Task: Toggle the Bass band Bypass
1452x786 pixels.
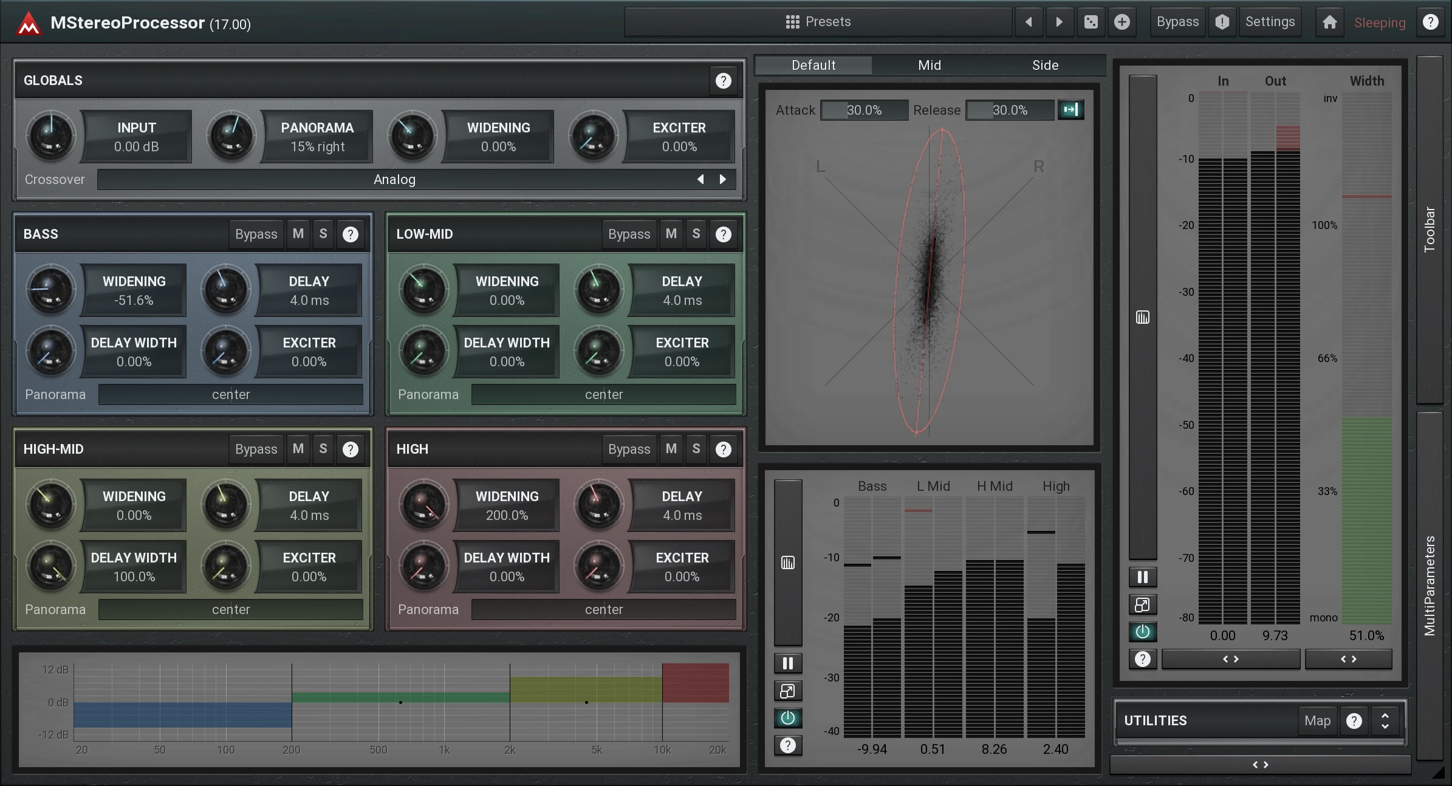Action: tap(256, 234)
